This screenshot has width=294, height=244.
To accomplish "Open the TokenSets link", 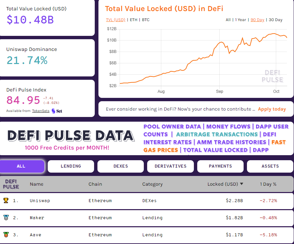I will pos(41,111).
